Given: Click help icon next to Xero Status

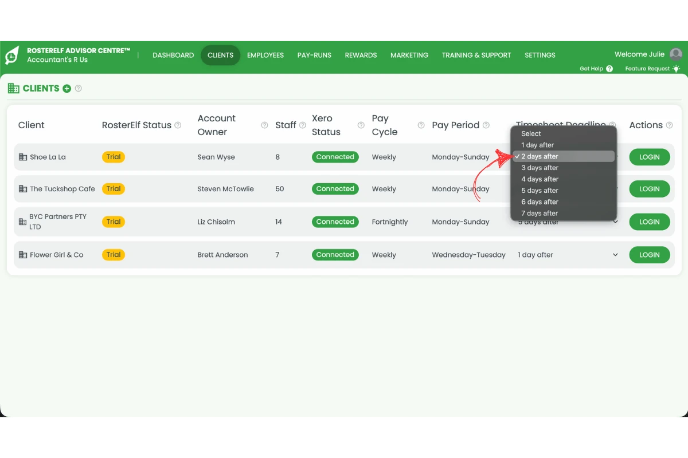Looking at the screenshot, I should (361, 125).
